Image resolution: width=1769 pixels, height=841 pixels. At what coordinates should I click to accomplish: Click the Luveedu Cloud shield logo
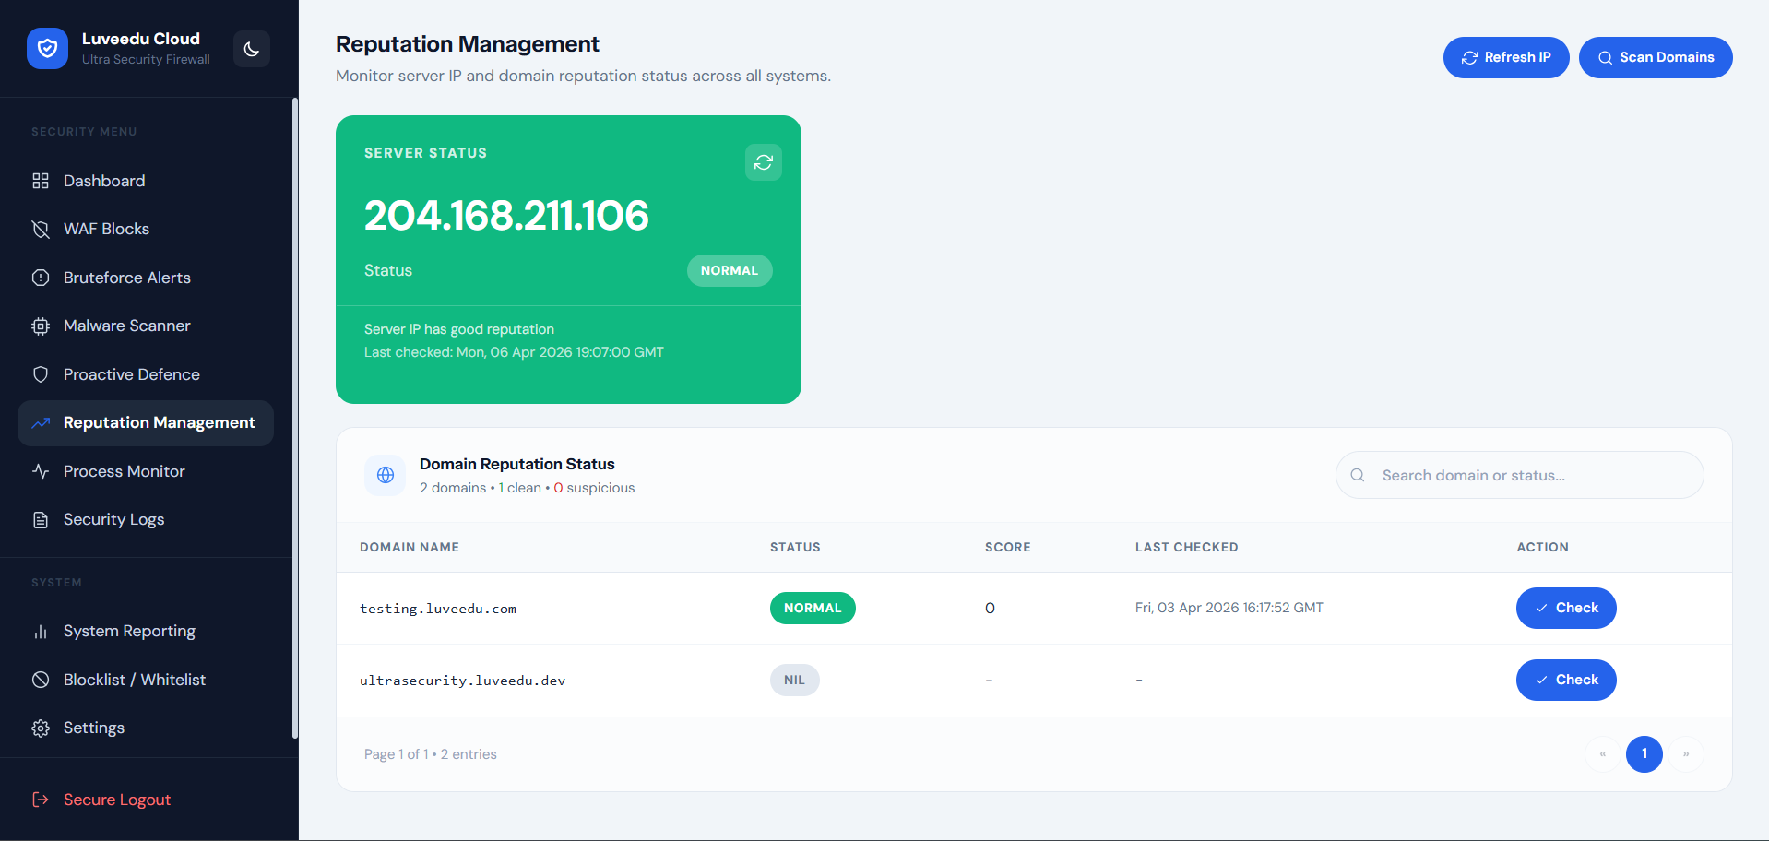[47, 48]
